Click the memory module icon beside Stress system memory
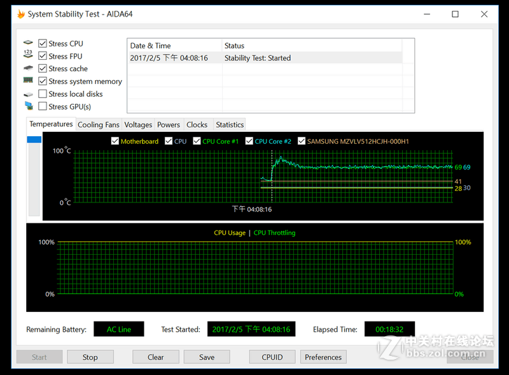Image resolution: width=509 pixels, height=375 pixels. pyautogui.click(x=28, y=81)
